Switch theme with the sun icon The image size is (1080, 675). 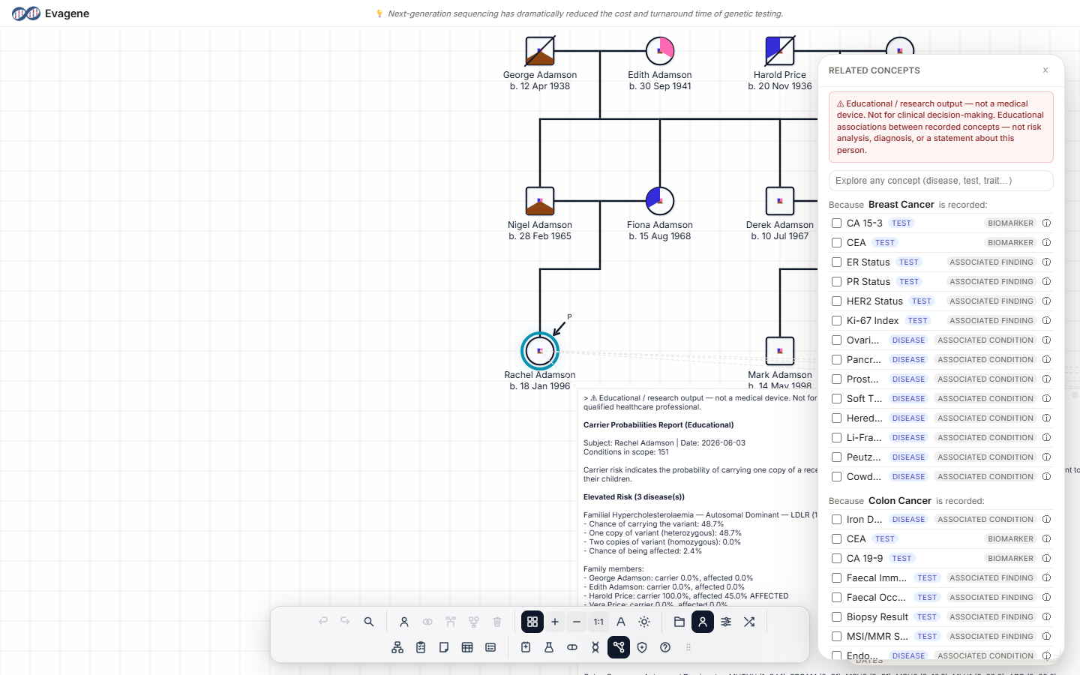[x=644, y=622]
